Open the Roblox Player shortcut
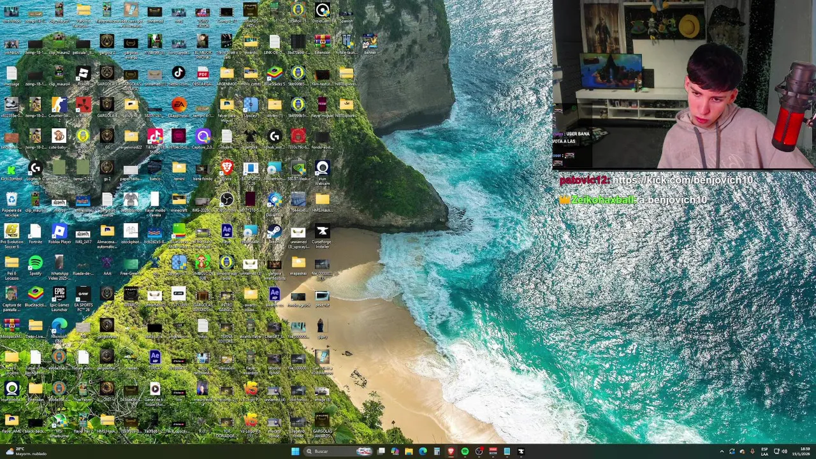 pos(59,235)
